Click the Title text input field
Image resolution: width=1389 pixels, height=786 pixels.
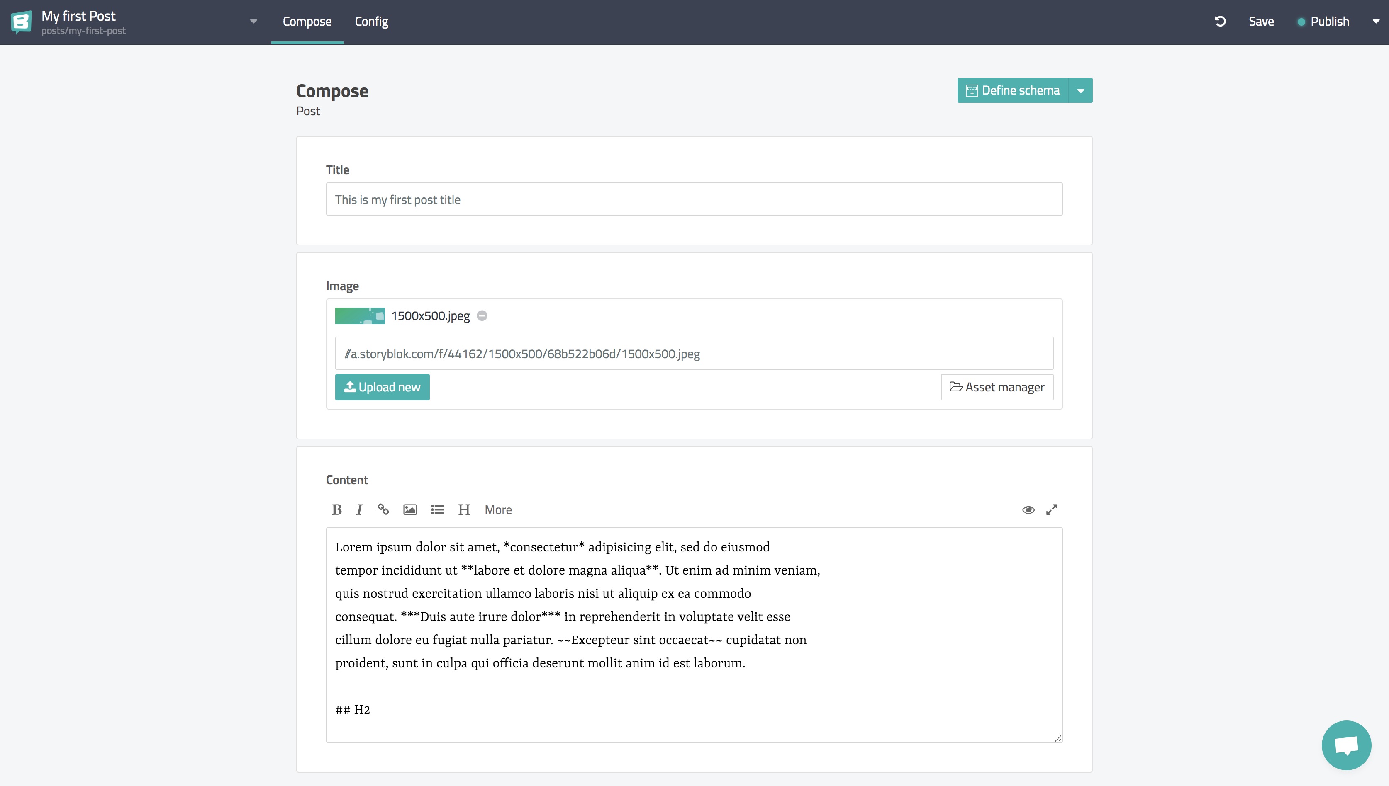click(694, 199)
